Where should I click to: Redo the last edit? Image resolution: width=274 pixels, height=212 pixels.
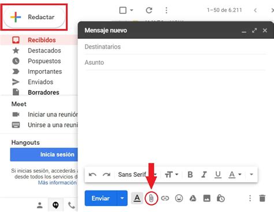point(106,174)
